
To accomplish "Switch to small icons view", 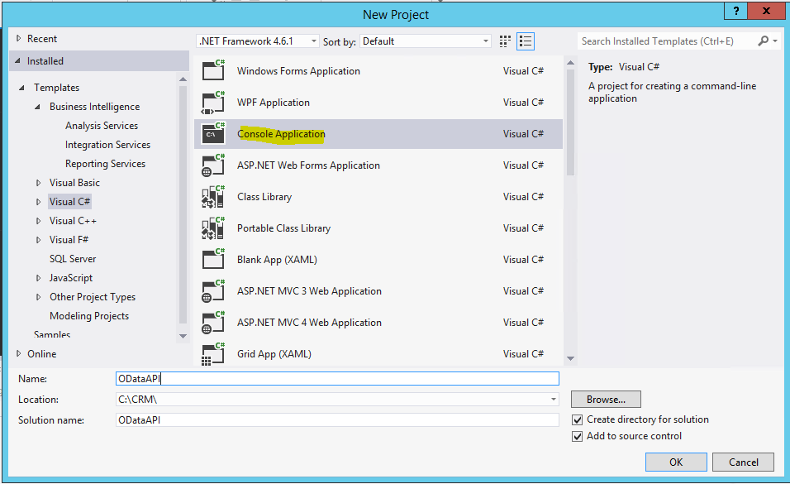I will [505, 41].
